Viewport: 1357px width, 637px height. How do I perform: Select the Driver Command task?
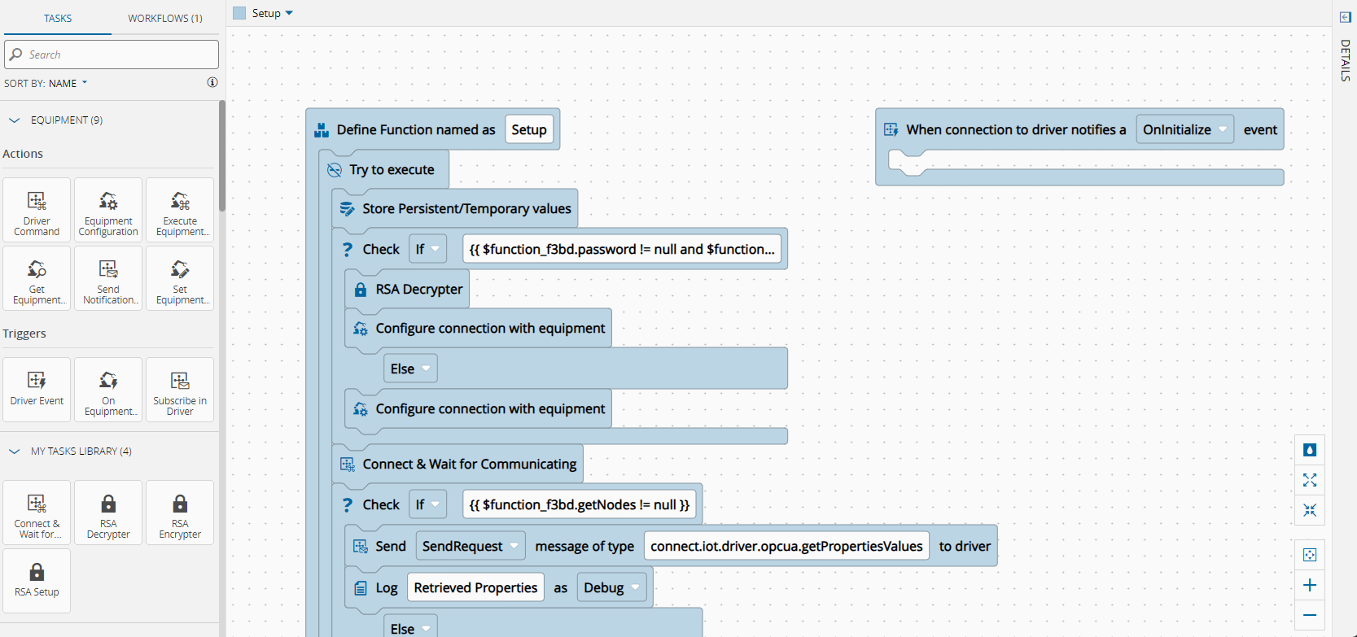click(x=37, y=210)
